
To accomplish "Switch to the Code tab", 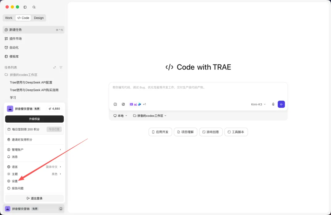I will [23, 18].
